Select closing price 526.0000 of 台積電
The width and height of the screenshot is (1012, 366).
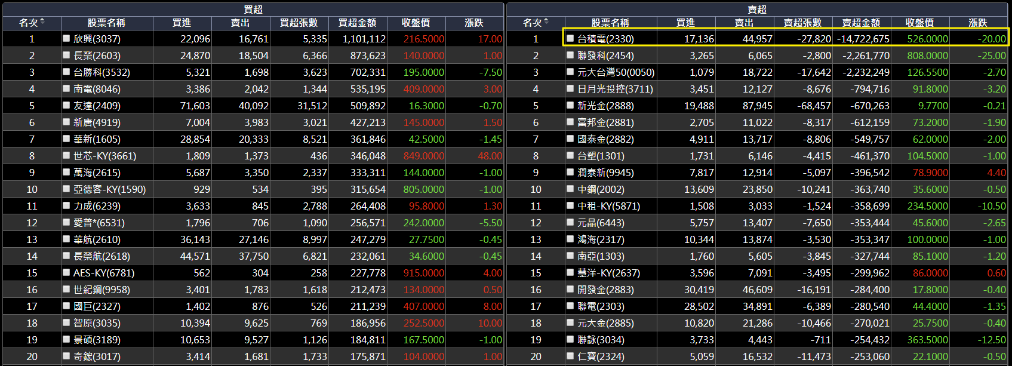(928, 39)
